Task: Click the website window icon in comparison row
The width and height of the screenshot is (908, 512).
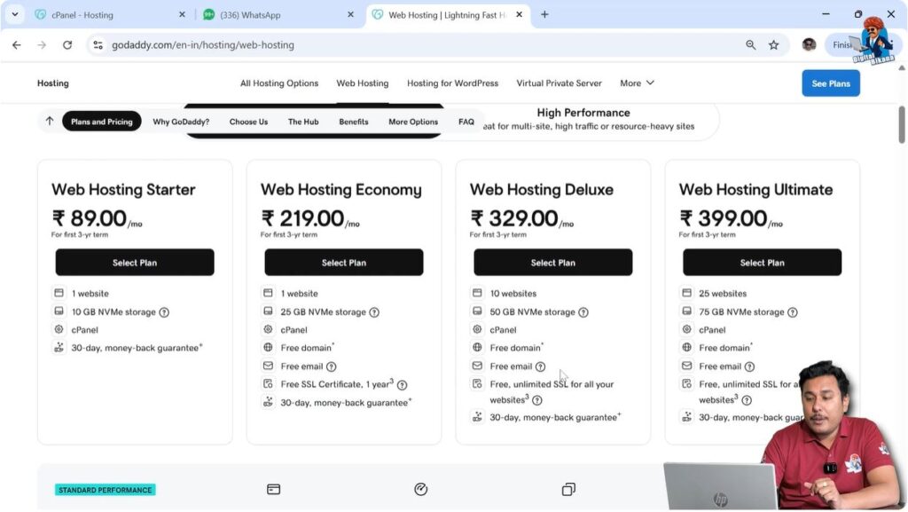Action: click(x=273, y=490)
